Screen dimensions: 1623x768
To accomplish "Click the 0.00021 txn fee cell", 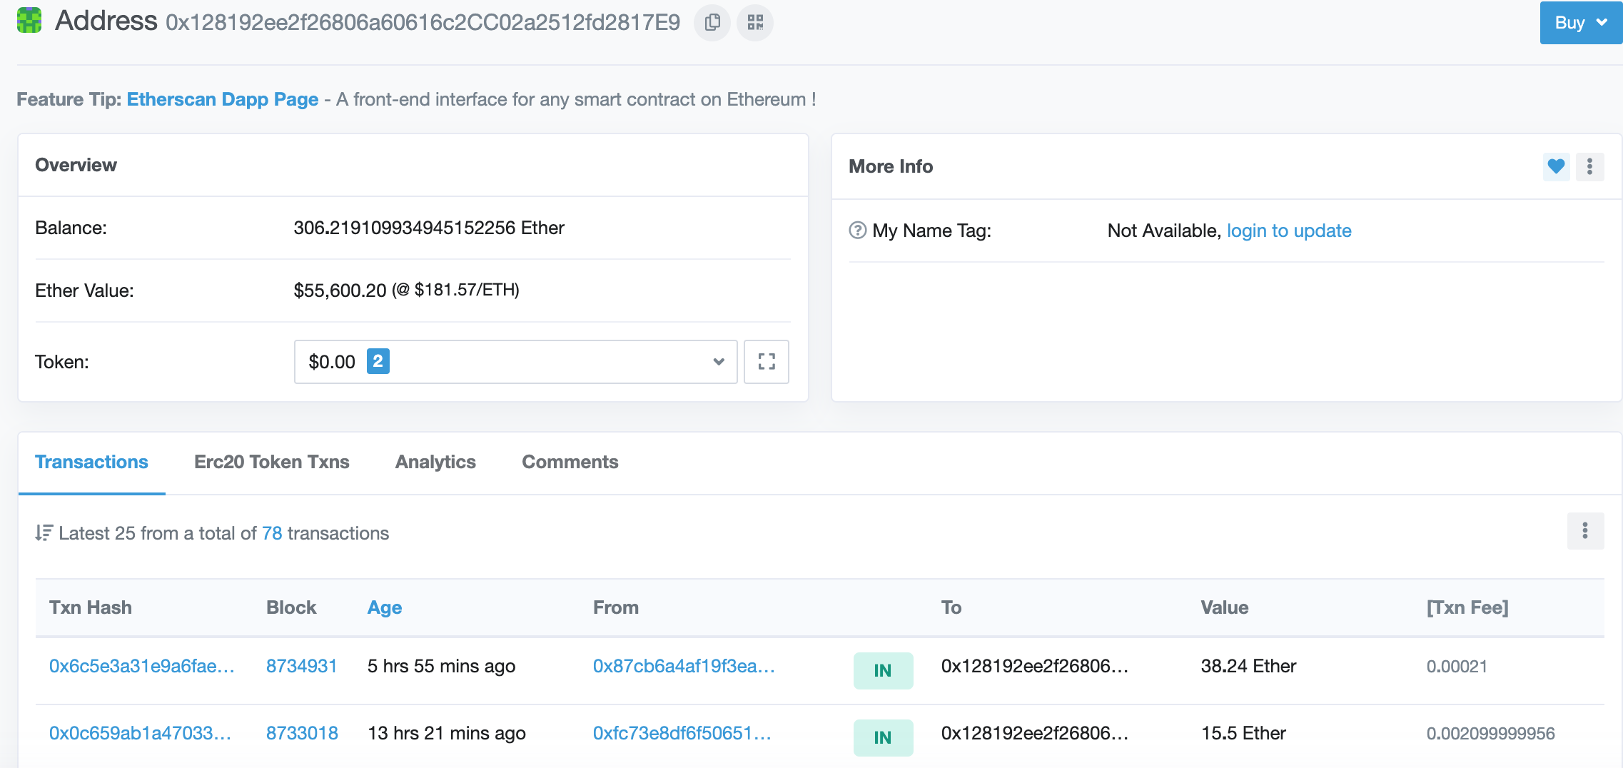I will click(1457, 666).
